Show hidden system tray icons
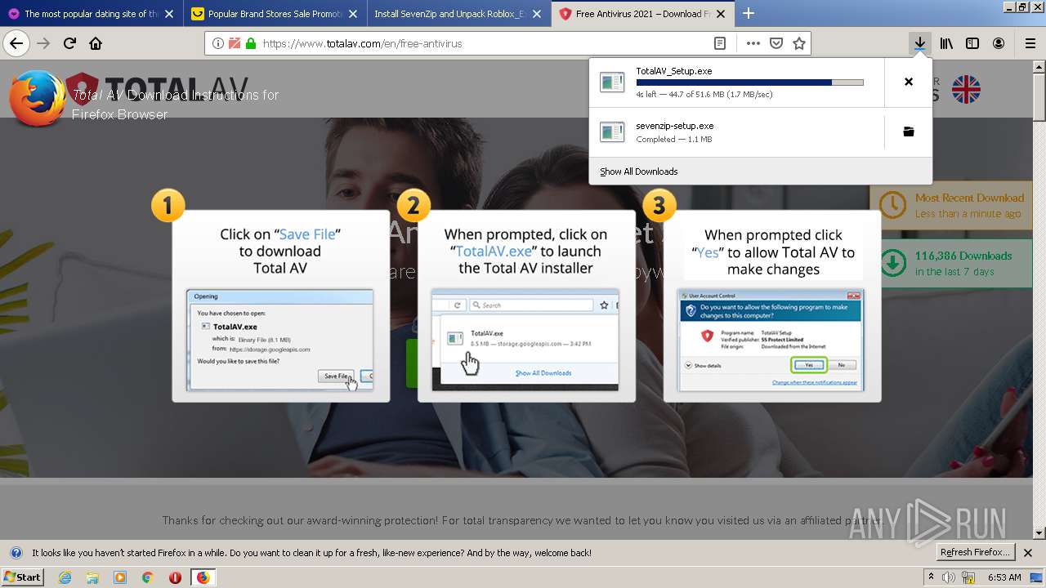 [932, 577]
